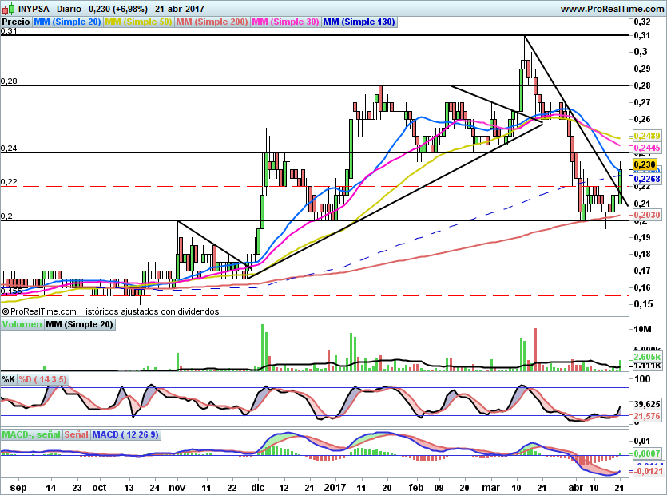Select the Precio panel label
Image resolution: width=667 pixels, height=495 pixels.
pos(17,22)
